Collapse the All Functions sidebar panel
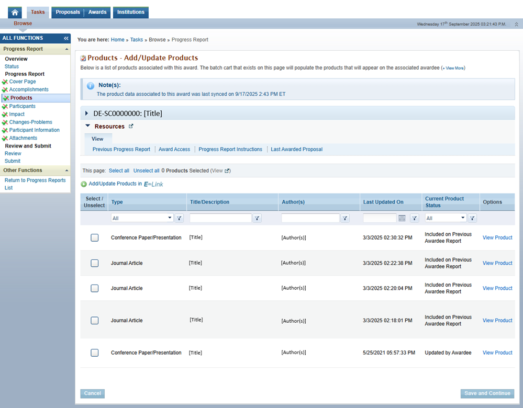The width and height of the screenshot is (523, 408). click(x=66, y=38)
